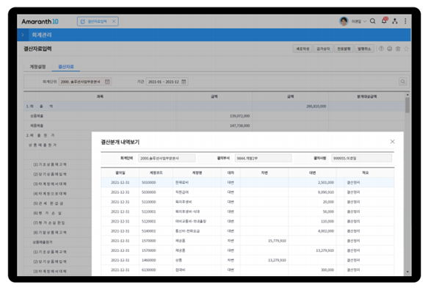Viewport: 431px width, 293px height.
Task: Click the main grid scroll-down arrow
Action: pyautogui.click(x=408, y=272)
